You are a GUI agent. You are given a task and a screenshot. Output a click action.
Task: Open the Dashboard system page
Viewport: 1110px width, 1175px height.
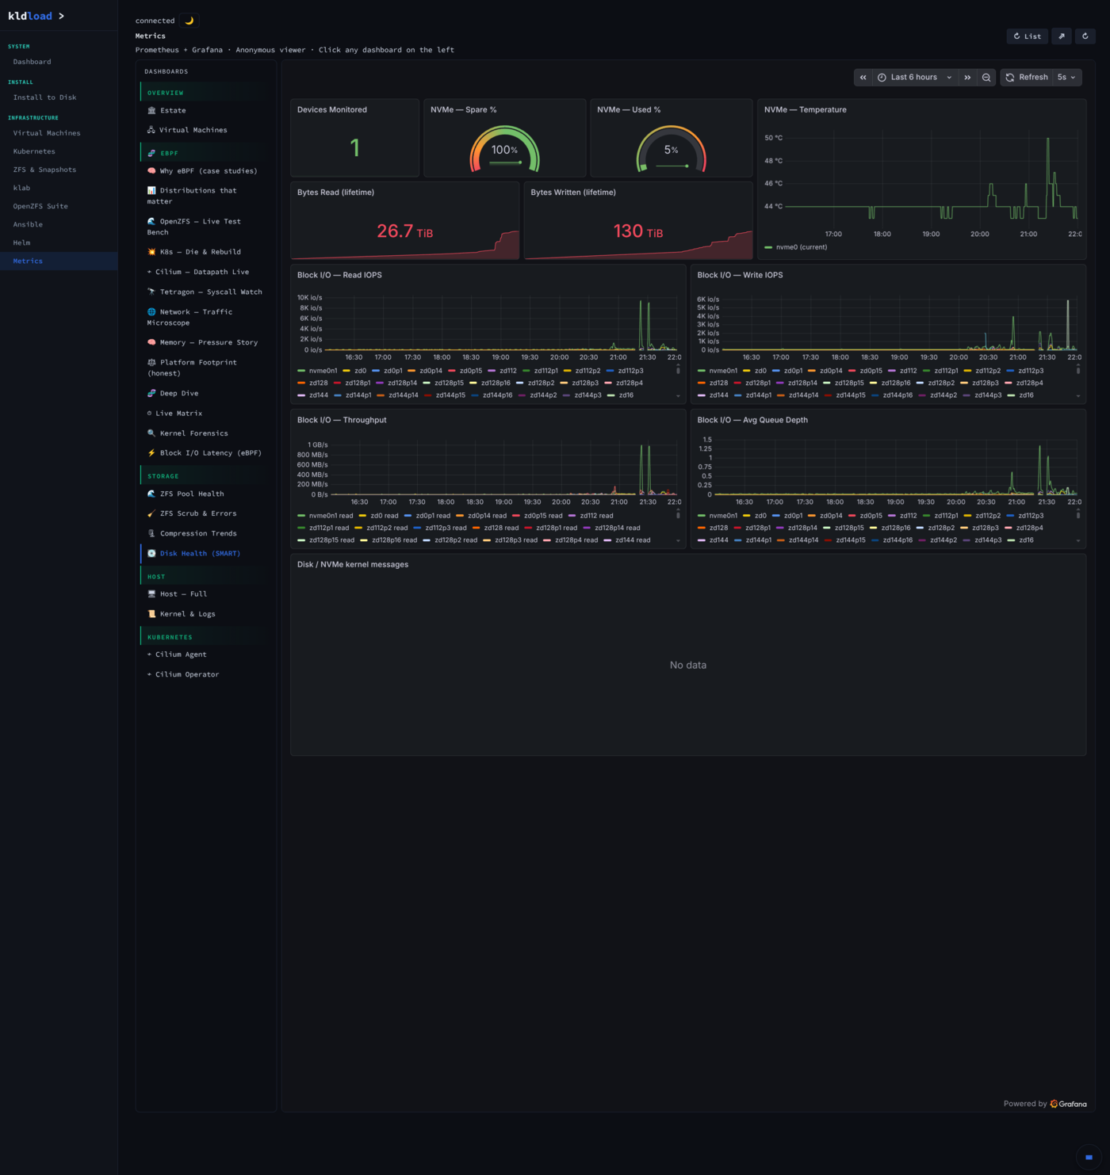(32, 62)
